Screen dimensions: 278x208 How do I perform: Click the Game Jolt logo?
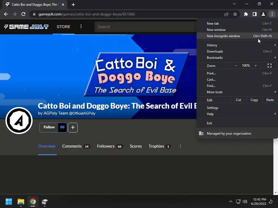click(26, 27)
